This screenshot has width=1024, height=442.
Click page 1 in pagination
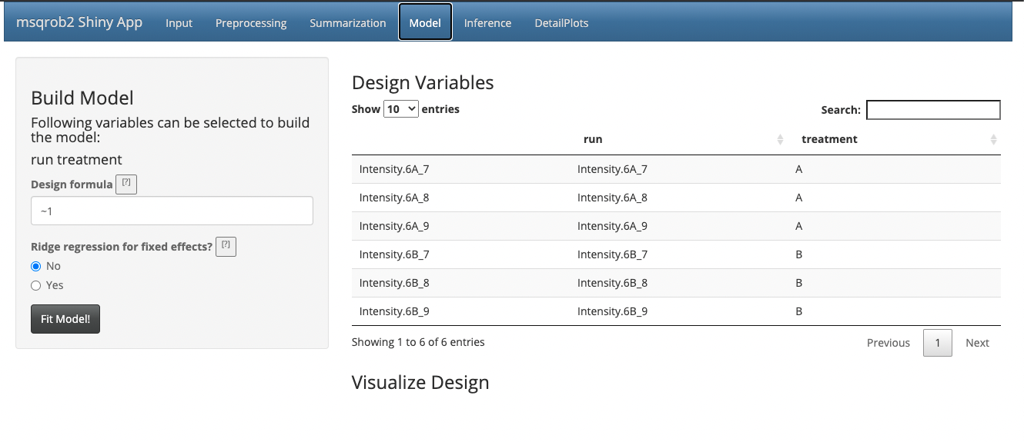pyautogui.click(x=937, y=343)
